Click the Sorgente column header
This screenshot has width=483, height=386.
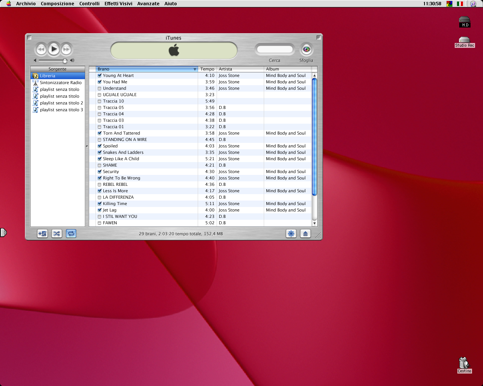tap(58, 69)
